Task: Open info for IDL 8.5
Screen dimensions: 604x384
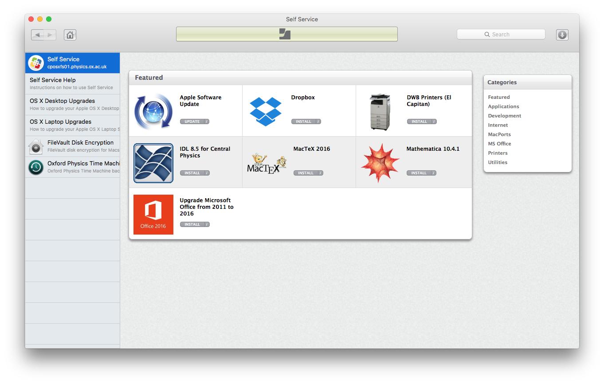Action: [x=207, y=173]
